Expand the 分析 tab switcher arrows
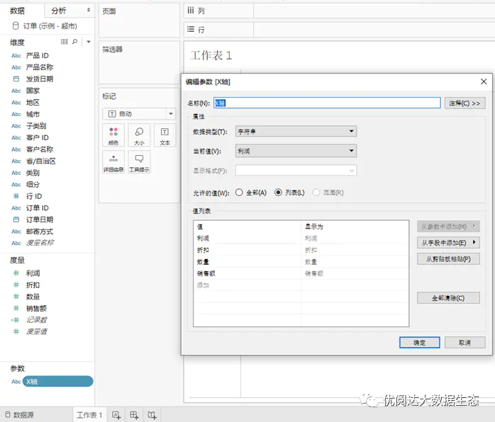495x422 pixels. (89, 11)
